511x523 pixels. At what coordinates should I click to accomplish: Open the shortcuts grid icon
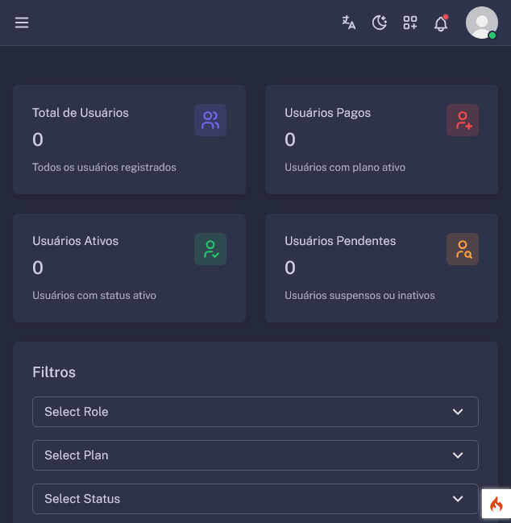(x=410, y=23)
